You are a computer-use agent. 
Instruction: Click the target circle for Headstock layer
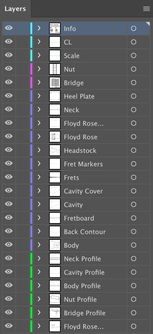pyautogui.click(x=134, y=150)
